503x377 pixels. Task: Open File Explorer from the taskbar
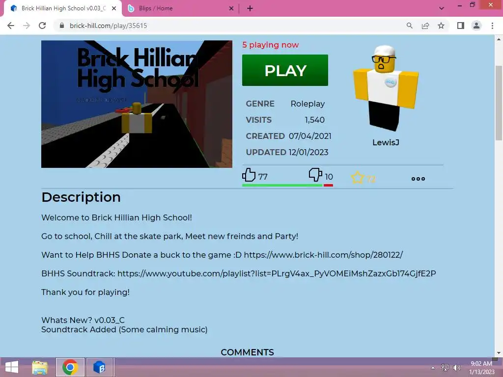[x=40, y=367]
